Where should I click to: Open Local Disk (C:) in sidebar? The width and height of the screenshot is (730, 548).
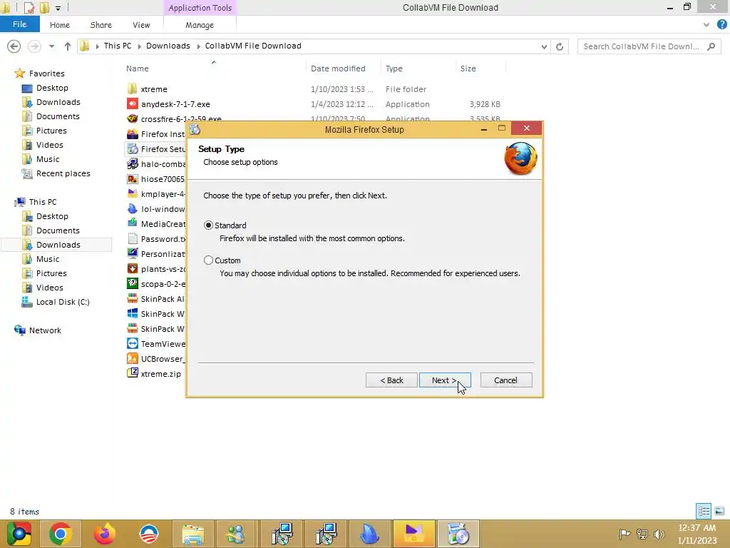pyautogui.click(x=63, y=302)
